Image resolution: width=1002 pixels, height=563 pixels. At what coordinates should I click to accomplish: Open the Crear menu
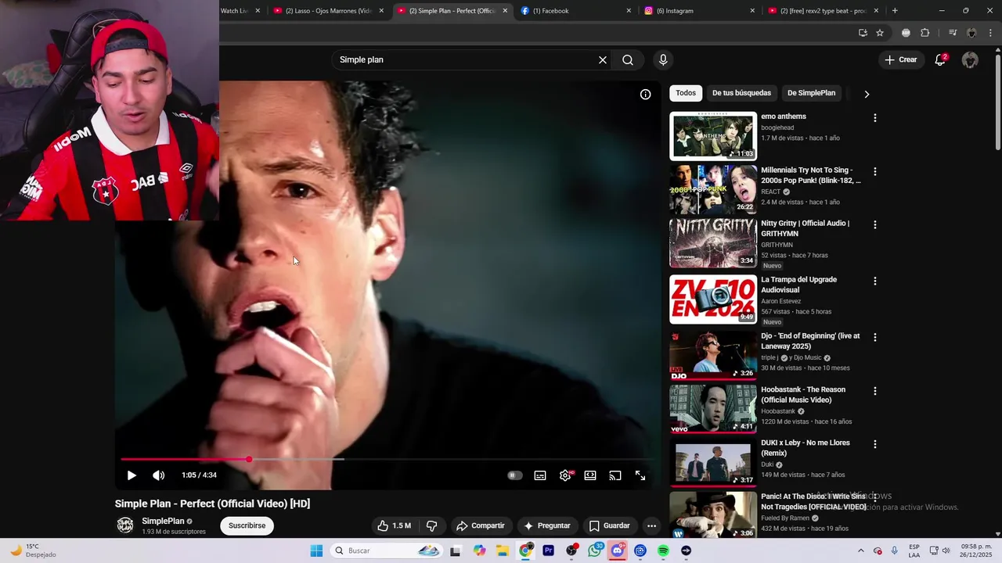pyautogui.click(x=901, y=59)
